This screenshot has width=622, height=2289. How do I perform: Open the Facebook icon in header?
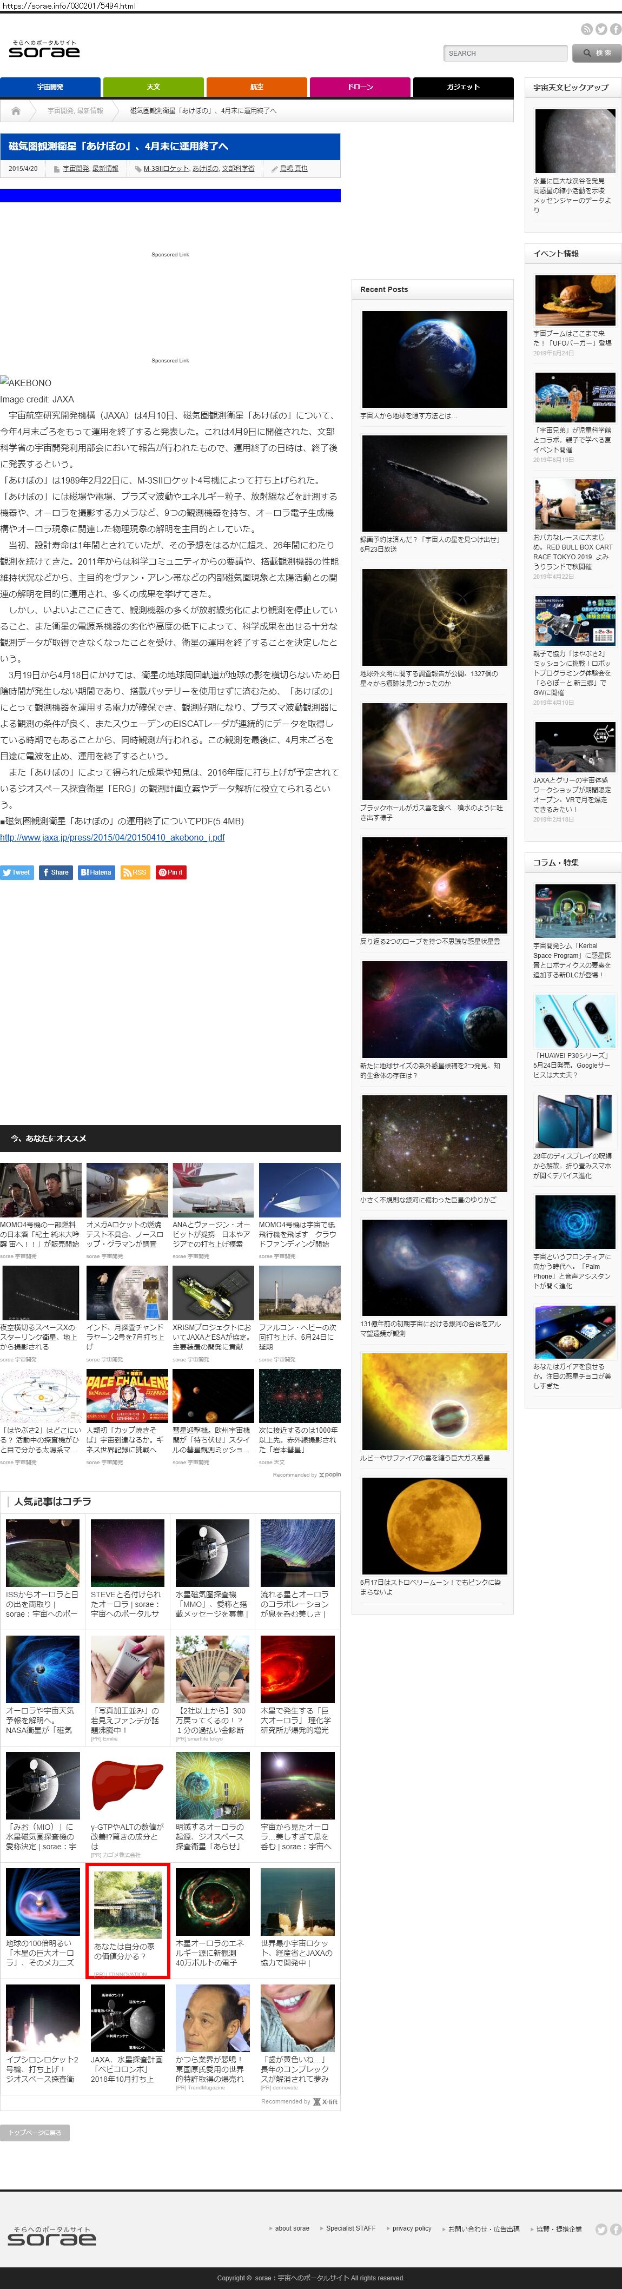click(x=615, y=29)
